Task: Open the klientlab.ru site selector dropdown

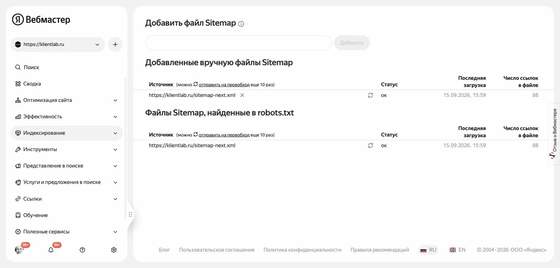Action: point(57,45)
